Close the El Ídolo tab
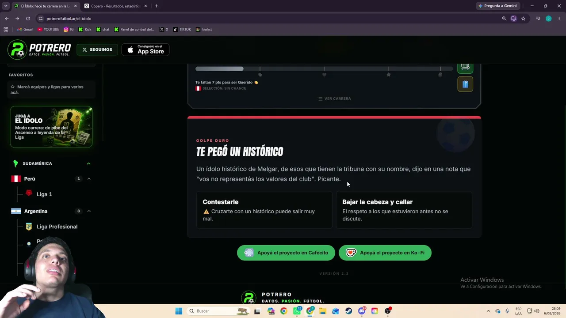Image resolution: width=566 pixels, height=318 pixels. 75,6
